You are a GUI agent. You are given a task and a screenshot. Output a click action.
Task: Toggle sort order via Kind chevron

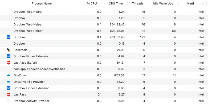pyautogui.click(x=203, y=4)
